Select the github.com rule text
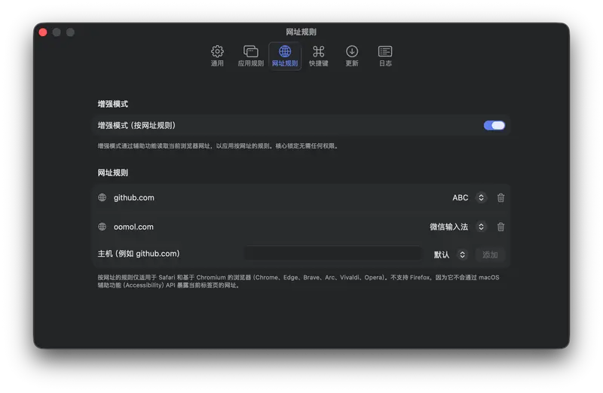Image resolution: width=603 pixels, height=393 pixels. point(134,197)
